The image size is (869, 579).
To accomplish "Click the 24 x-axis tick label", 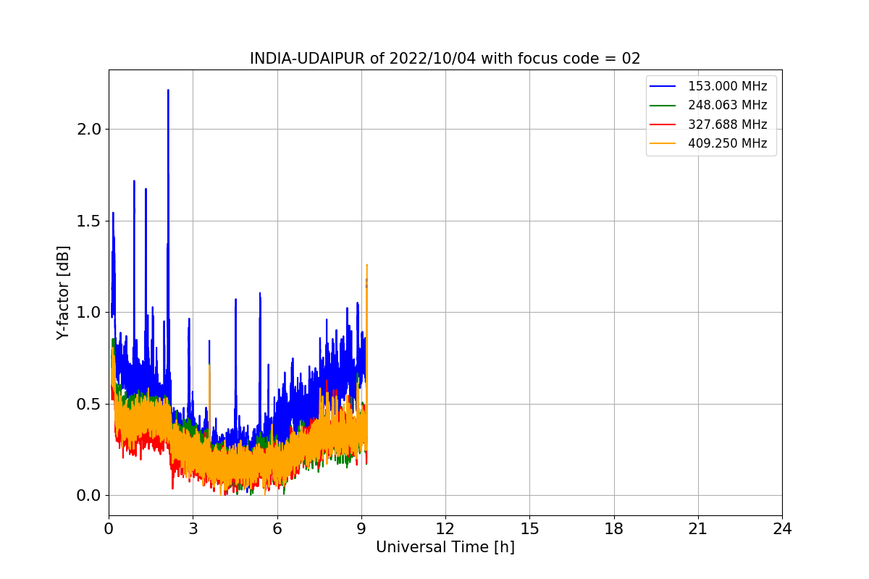I will pos(782,529).
